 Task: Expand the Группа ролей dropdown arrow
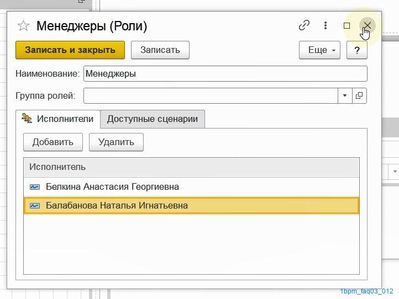345,95
